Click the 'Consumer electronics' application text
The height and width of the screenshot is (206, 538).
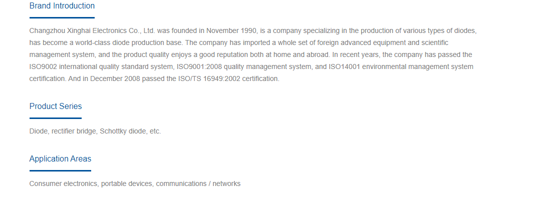tap(64, 184)
